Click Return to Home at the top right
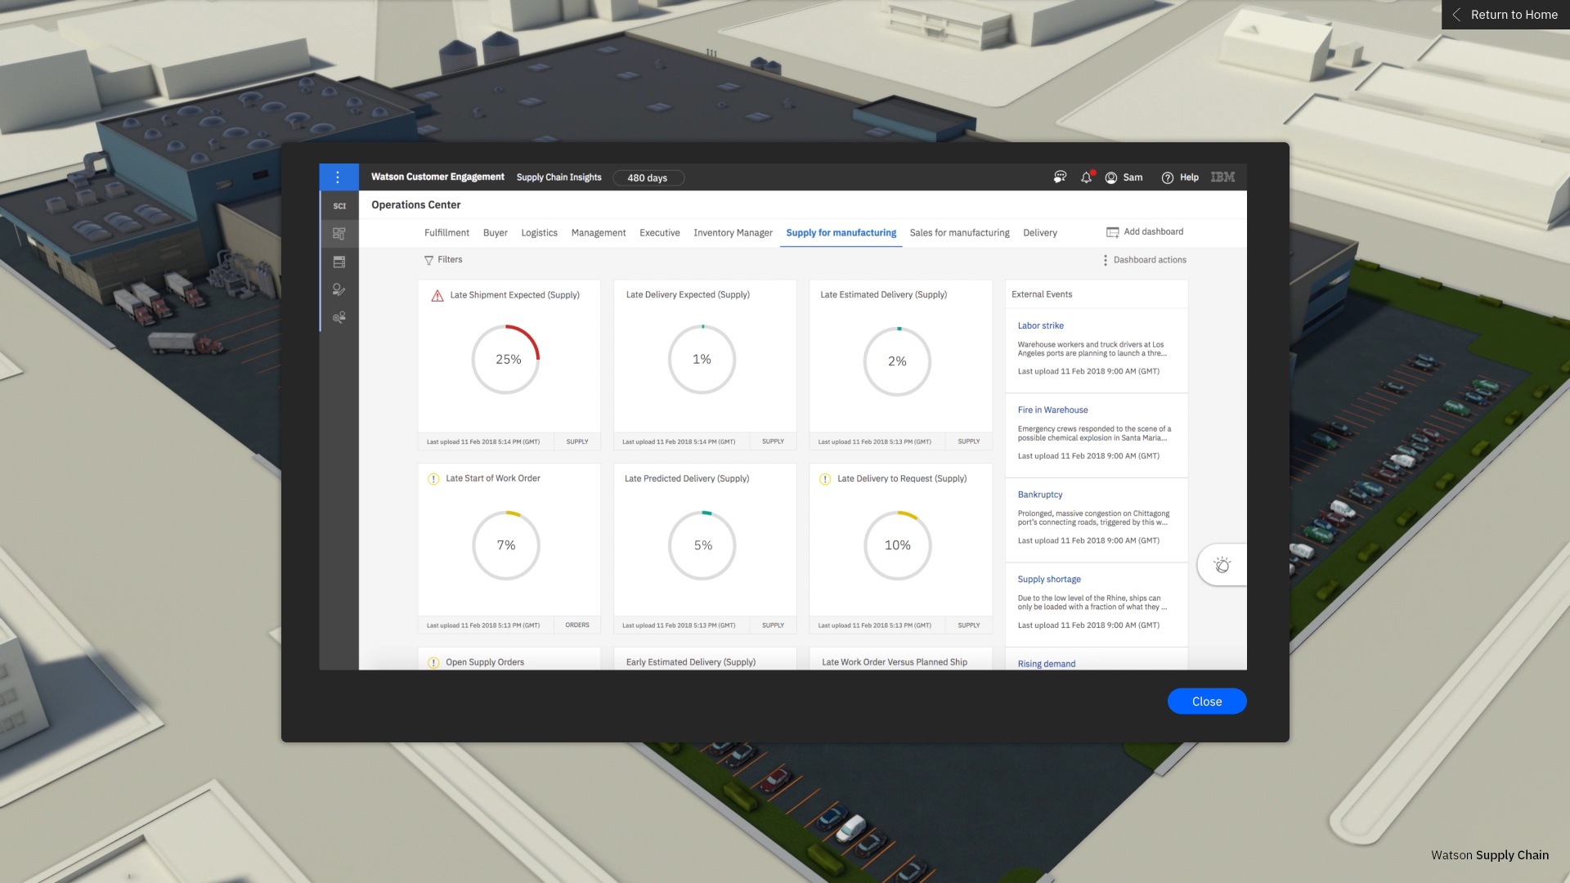 (x=1505, y=15)
